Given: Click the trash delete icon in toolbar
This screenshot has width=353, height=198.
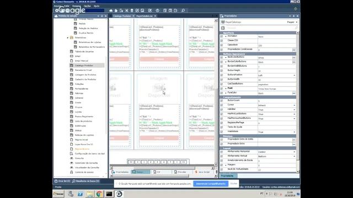Looking at the screenshot, I should [x=132, y=10].
